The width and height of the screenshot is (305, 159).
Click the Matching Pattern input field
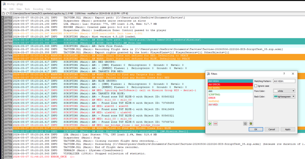284,81
